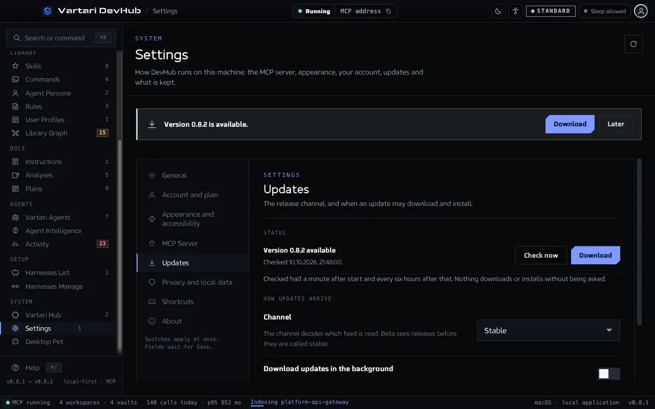Open accessibility options icon in header
Image resolution: width=655 pixels, height=409 pixels.
coord(515,11)
